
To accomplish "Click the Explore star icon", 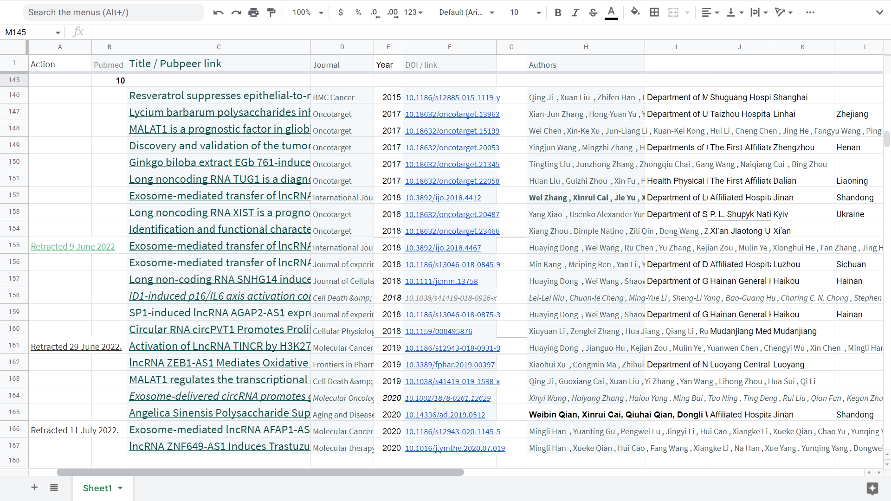I will (872, 488).
